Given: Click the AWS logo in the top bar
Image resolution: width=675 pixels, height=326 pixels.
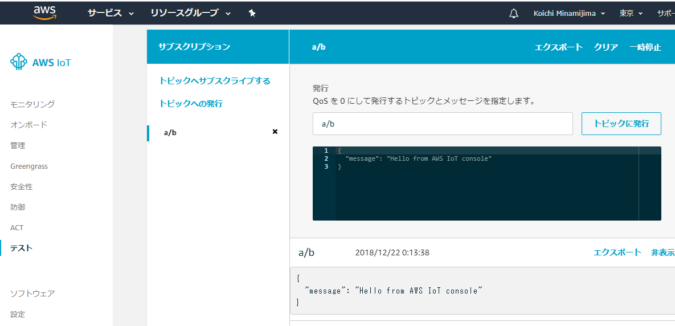Looking at the screenshot, I should (45, 13).
